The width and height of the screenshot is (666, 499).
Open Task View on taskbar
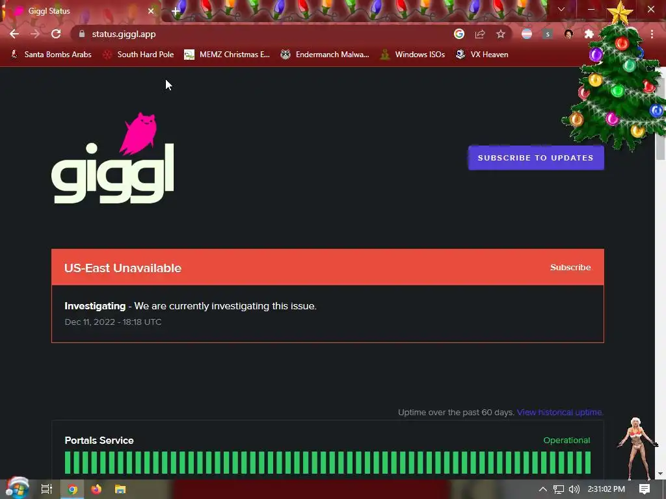pyautogui.click(x=47, y=489)
